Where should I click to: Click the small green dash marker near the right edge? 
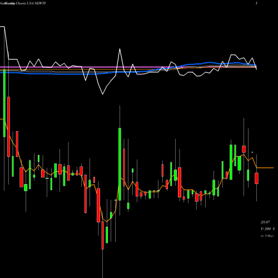point(252,152)
